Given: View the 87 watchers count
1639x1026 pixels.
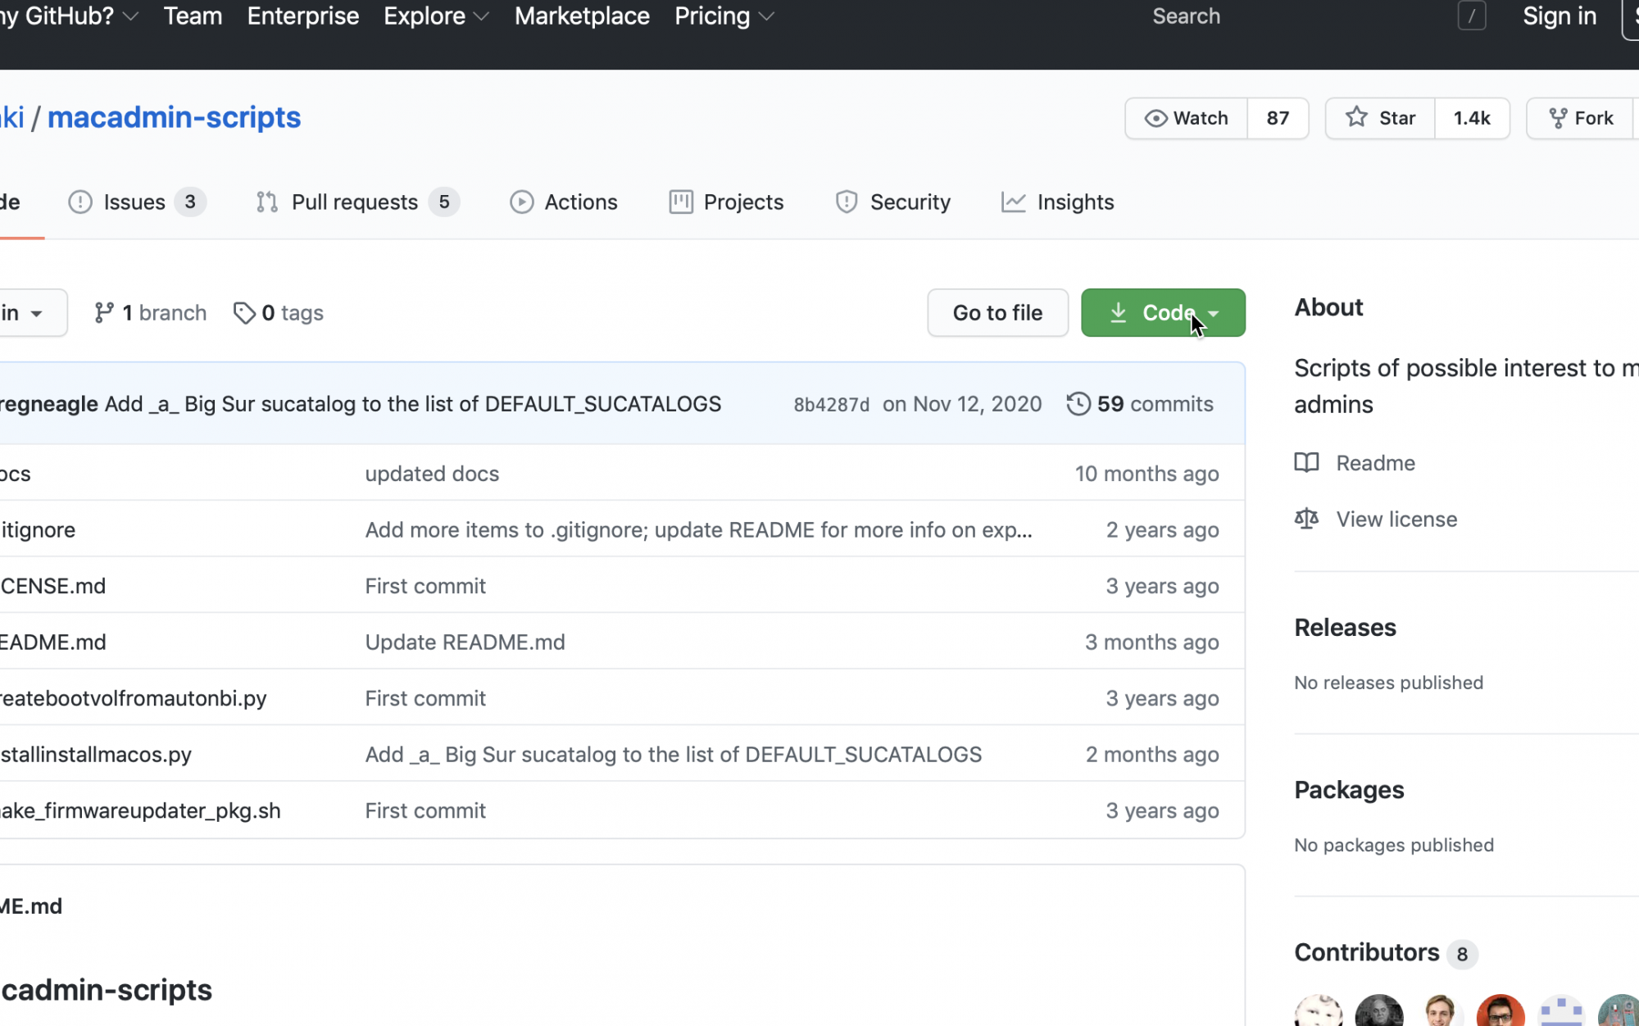Looking at the screenshot, I should tap(1278, 118).
